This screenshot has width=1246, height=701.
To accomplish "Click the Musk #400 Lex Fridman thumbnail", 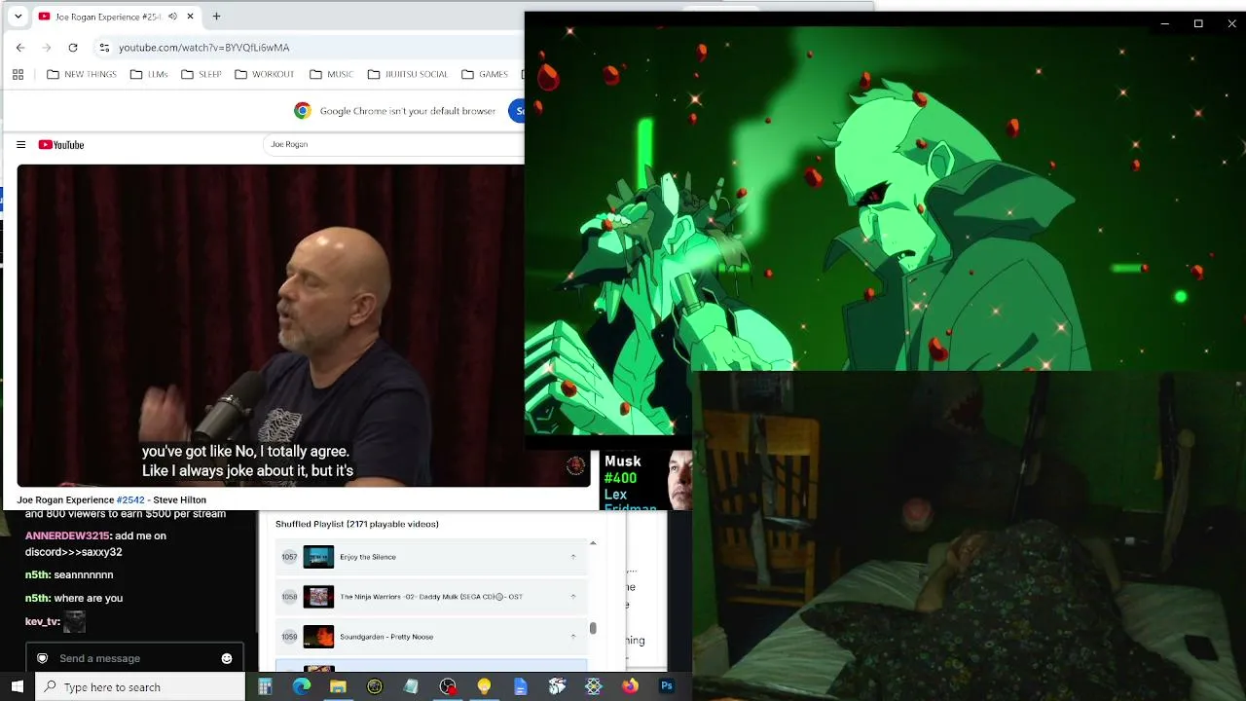I will (647, 481).
